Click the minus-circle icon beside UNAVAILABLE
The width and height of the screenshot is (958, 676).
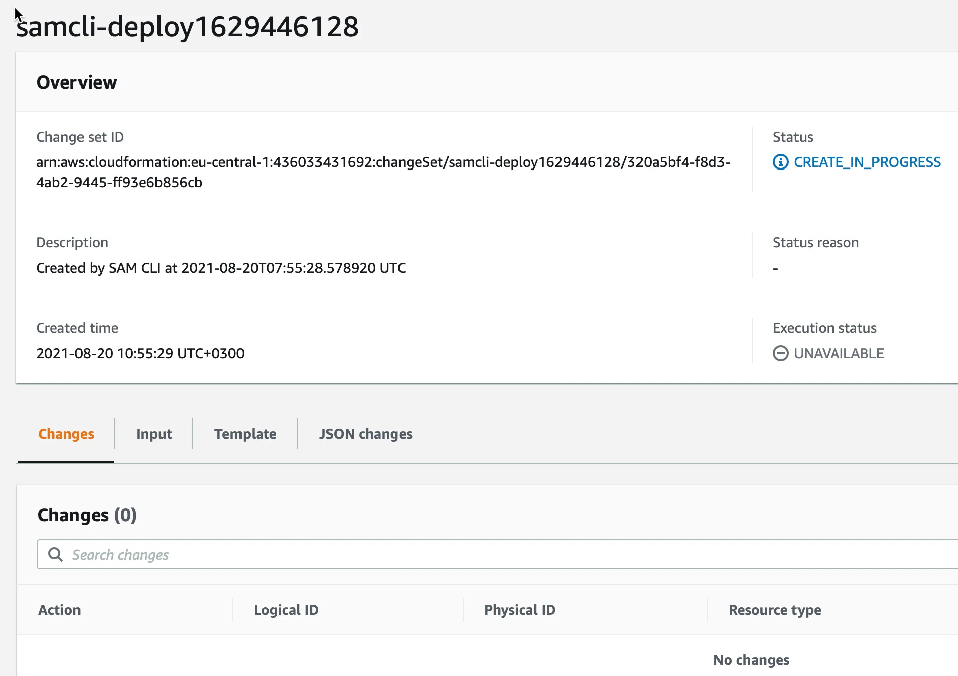point(780,353)
